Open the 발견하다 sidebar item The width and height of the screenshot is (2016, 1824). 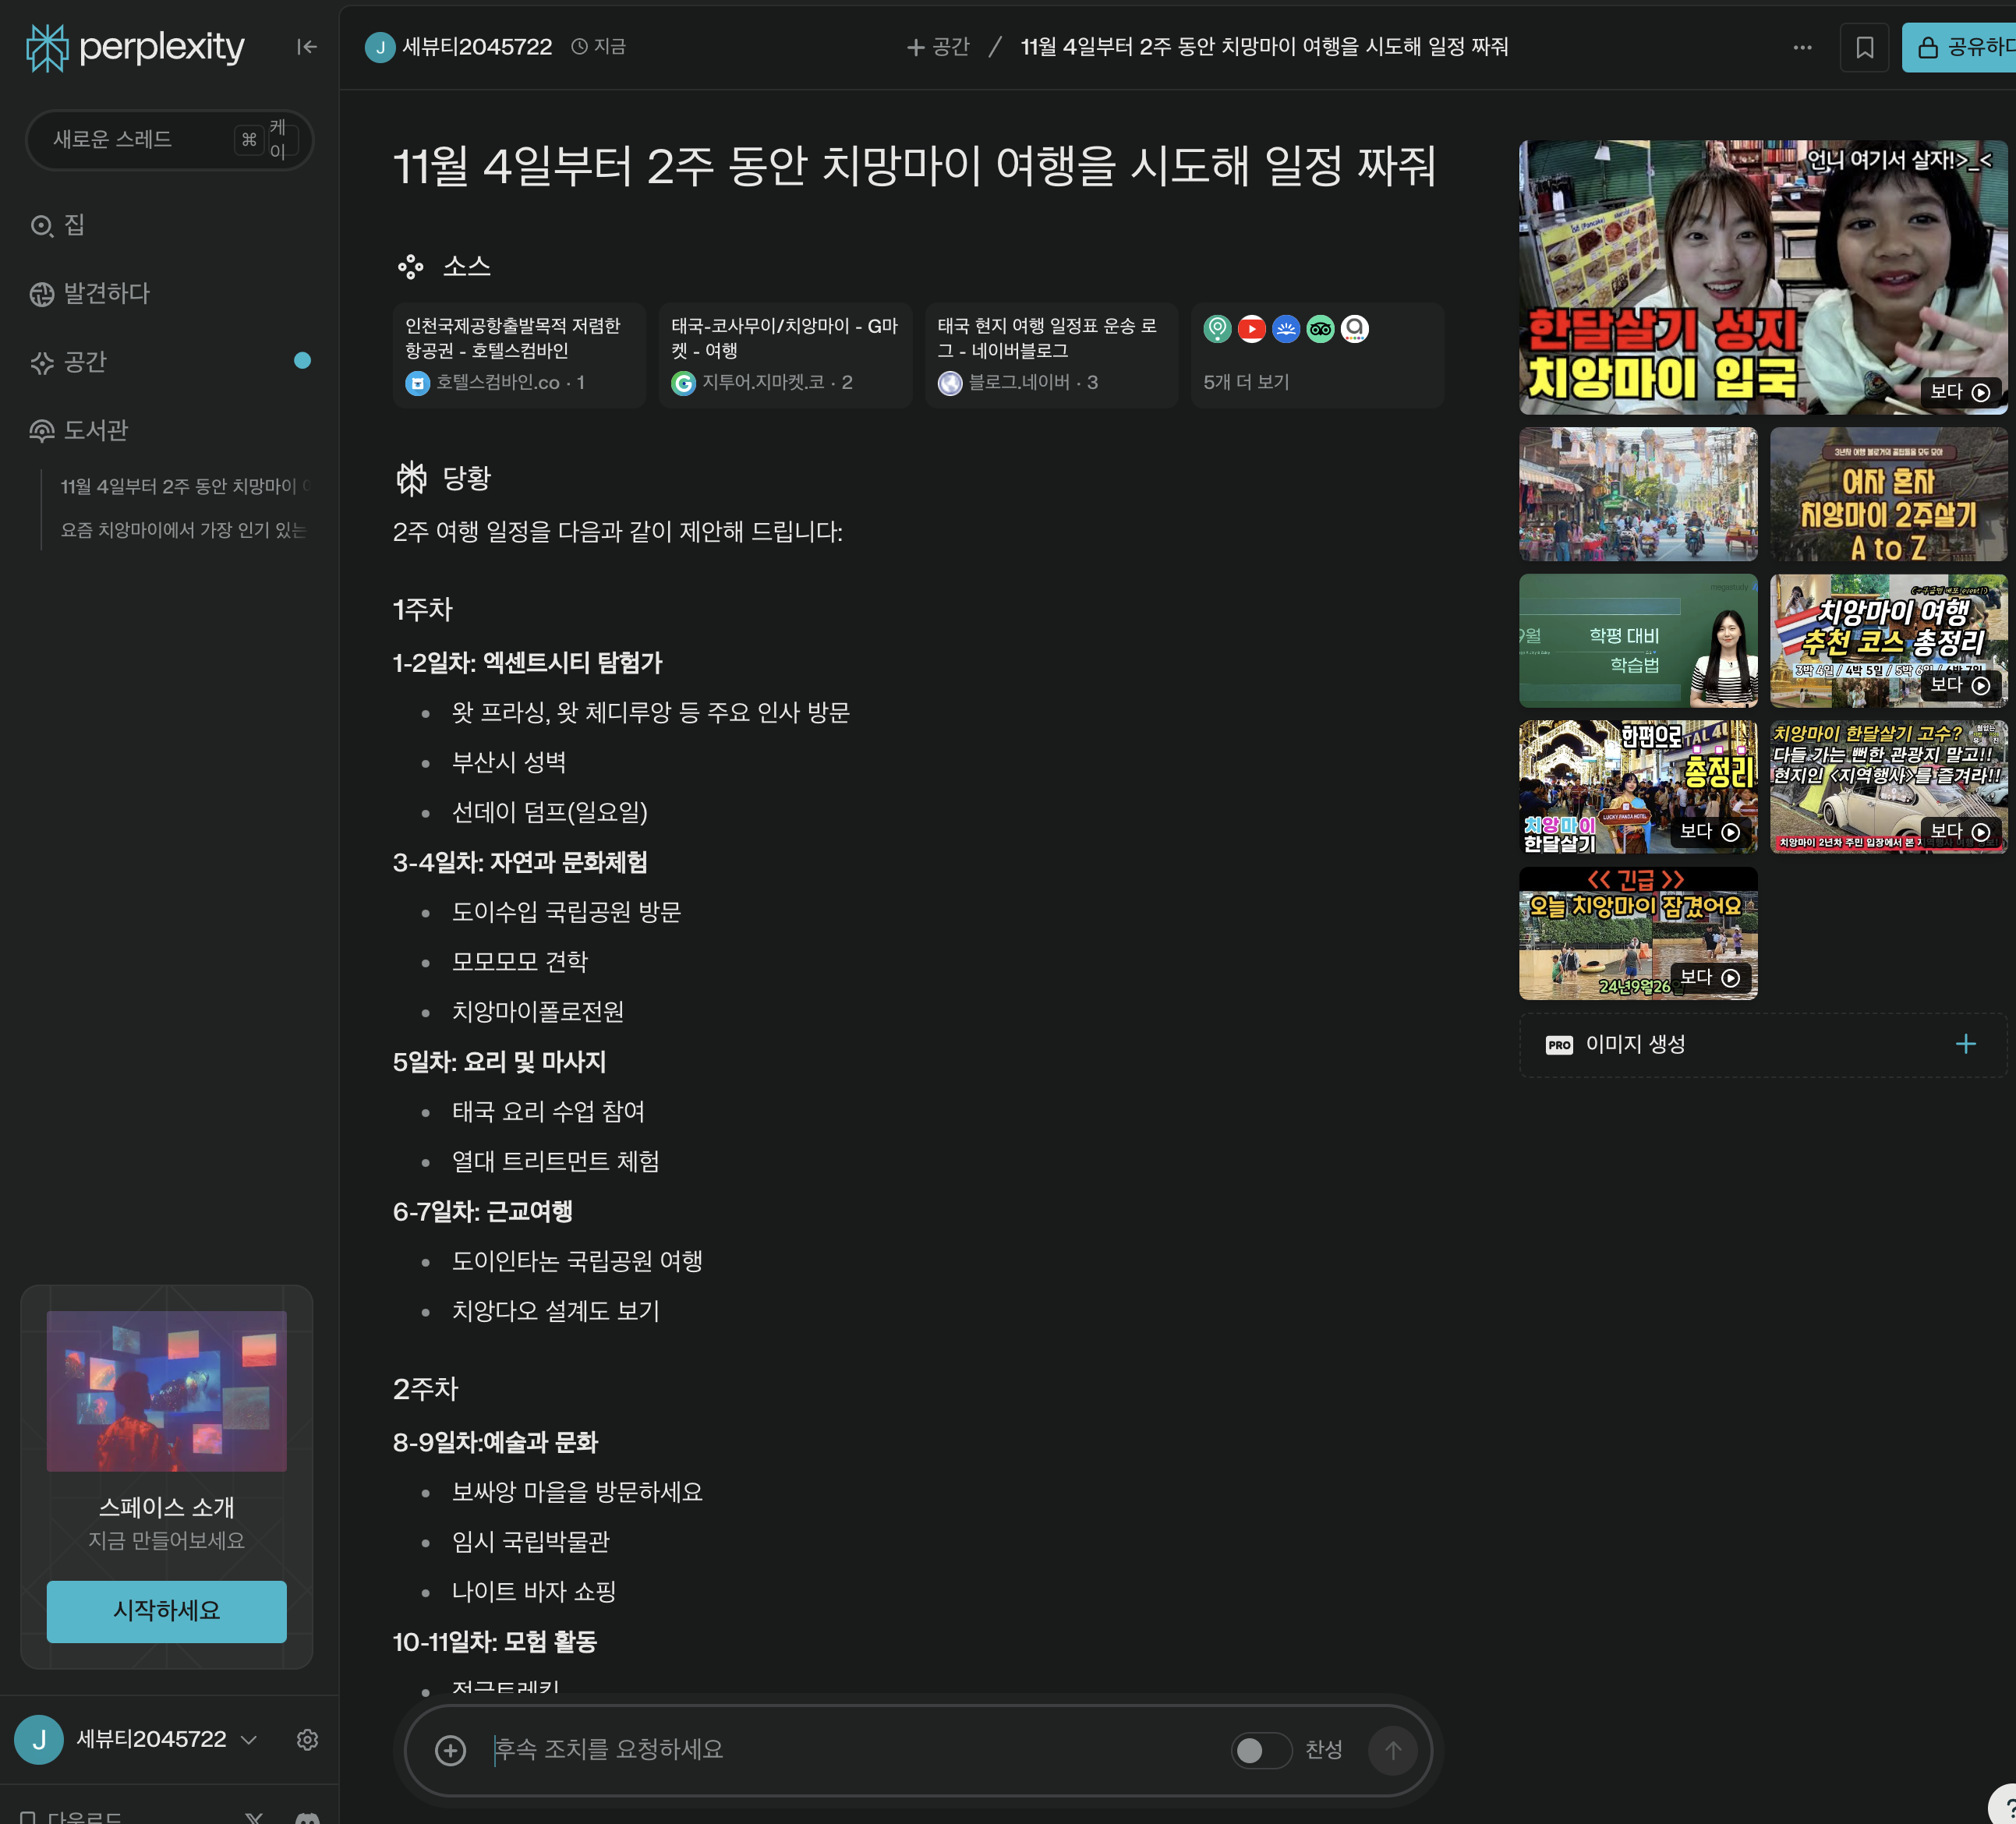coord(106,293)
